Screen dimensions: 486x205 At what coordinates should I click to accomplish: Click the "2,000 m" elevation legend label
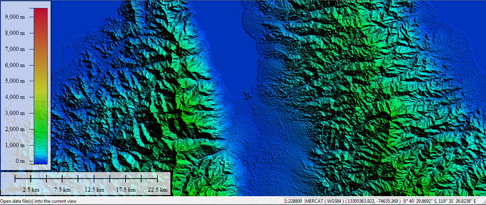click(15, 129)
